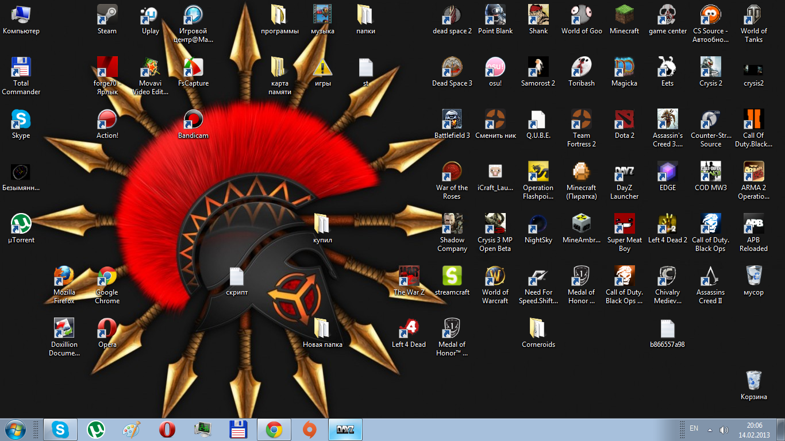
Task: Switch to Skype in the taskbar
Action: point(60,429)
